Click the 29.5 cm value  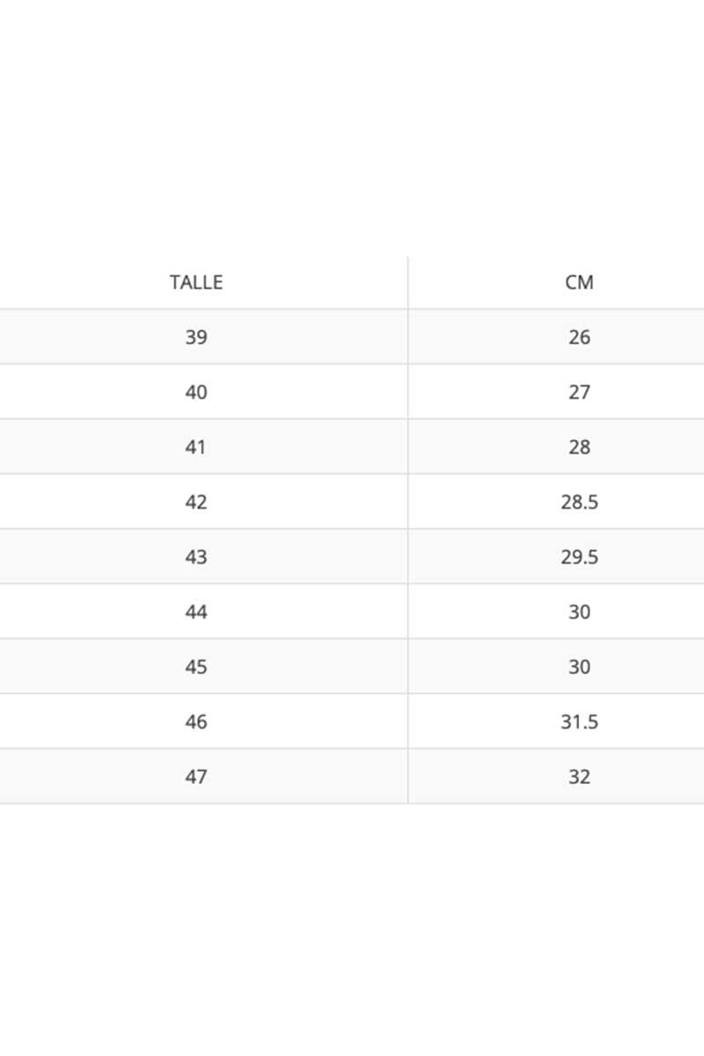579,557
